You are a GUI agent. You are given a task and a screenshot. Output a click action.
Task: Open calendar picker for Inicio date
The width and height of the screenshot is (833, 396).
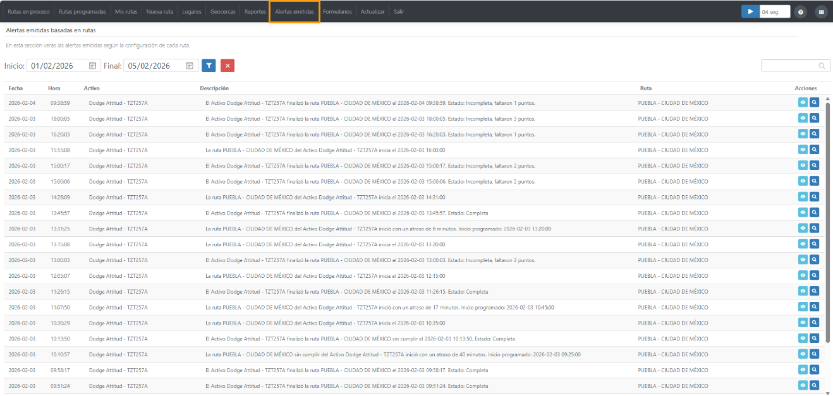pyautogui.click(x=92, y=66)
